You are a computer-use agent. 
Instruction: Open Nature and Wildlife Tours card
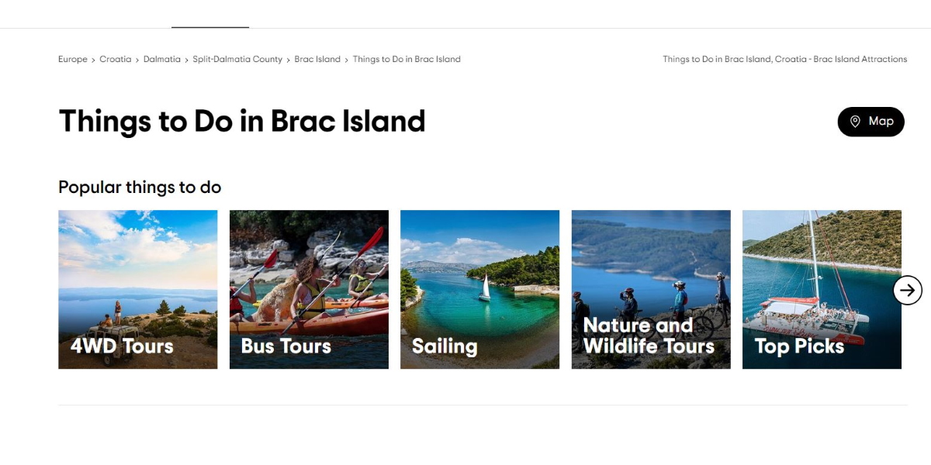651,289
